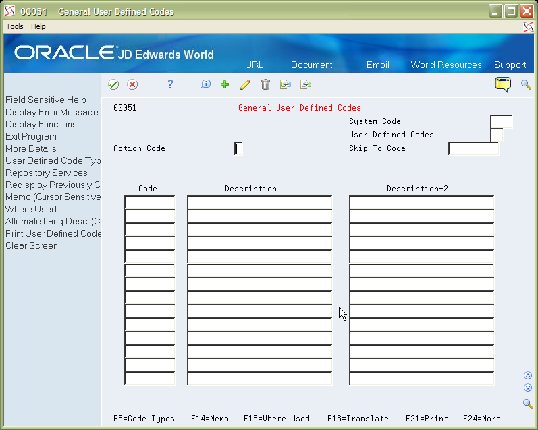
Task: Click F5=Code Types function key
Action: 144,419
